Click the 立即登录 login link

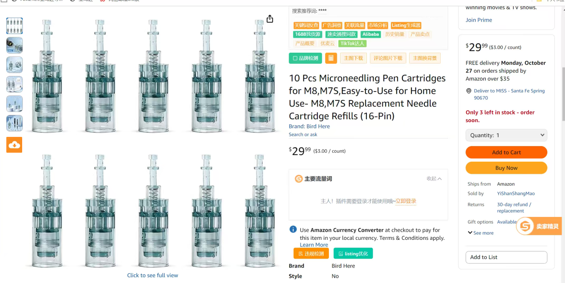[x=406, y=201]
